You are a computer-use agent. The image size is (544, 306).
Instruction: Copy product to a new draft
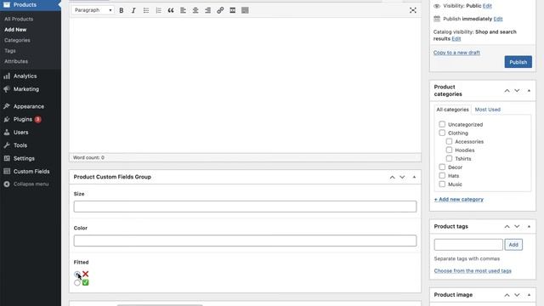(x=456, y=53)
